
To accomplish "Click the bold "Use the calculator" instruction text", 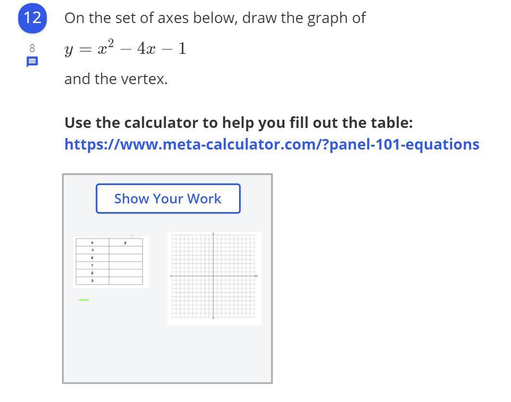I will point(239,123).
